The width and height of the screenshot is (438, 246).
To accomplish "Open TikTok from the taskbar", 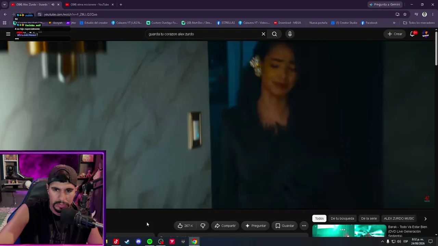I will [x=116, y=242].
